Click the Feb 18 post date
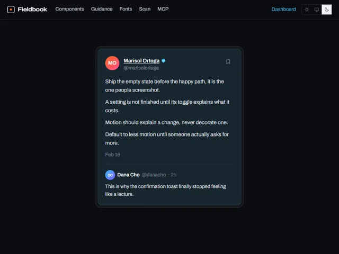 (112, 155)
